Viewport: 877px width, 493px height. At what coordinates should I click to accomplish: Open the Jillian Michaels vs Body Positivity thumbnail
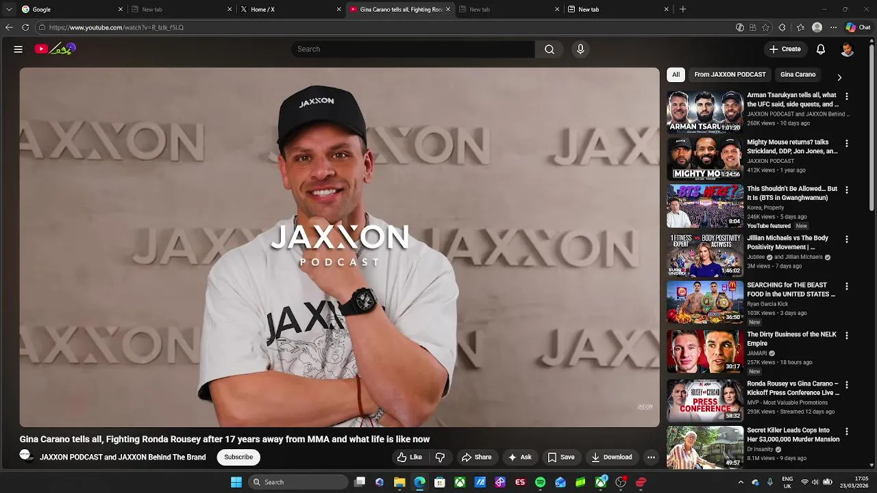click(x=705, y=255)
